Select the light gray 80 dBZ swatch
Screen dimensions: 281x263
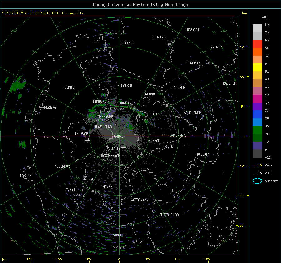point(257,28)
